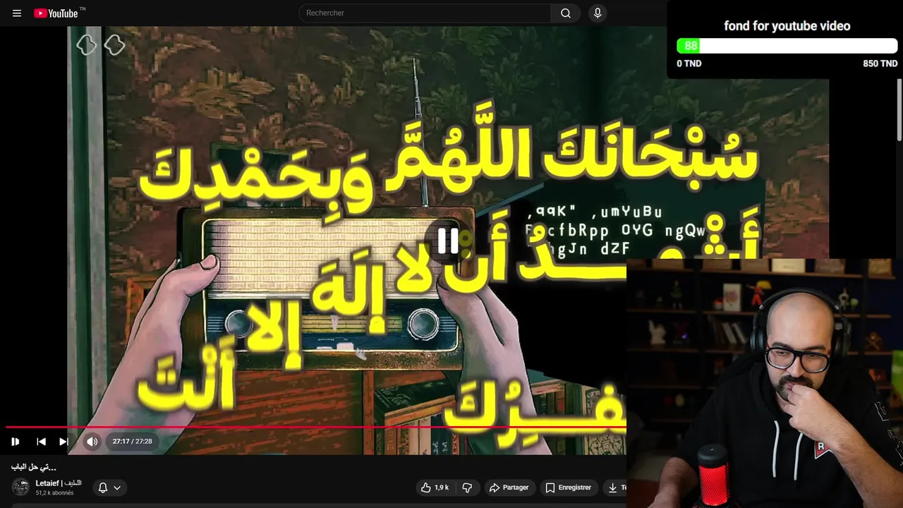Start voice search with microphone icon
Image resolution: width=903 pixels, height=508 pixels.
pos(598,13)
